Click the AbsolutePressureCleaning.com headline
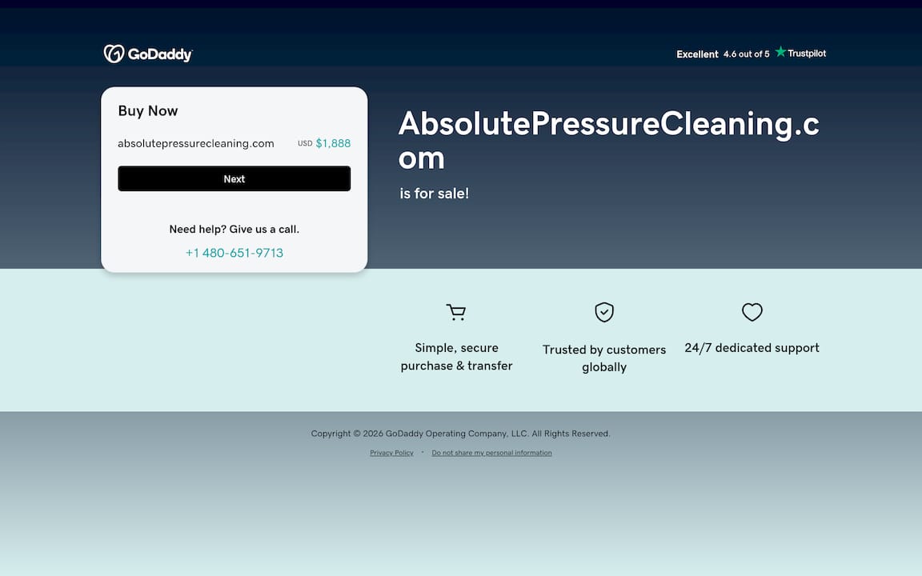The width and height of the screenshot is (922, 576). pyautogui.click(x=608, y=140)
